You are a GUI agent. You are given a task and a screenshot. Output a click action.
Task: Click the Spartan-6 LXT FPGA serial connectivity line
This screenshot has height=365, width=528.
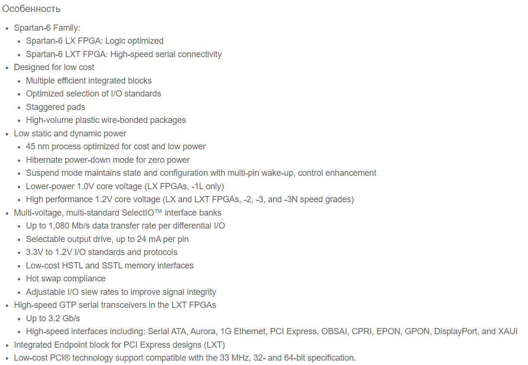coord(124,54)
